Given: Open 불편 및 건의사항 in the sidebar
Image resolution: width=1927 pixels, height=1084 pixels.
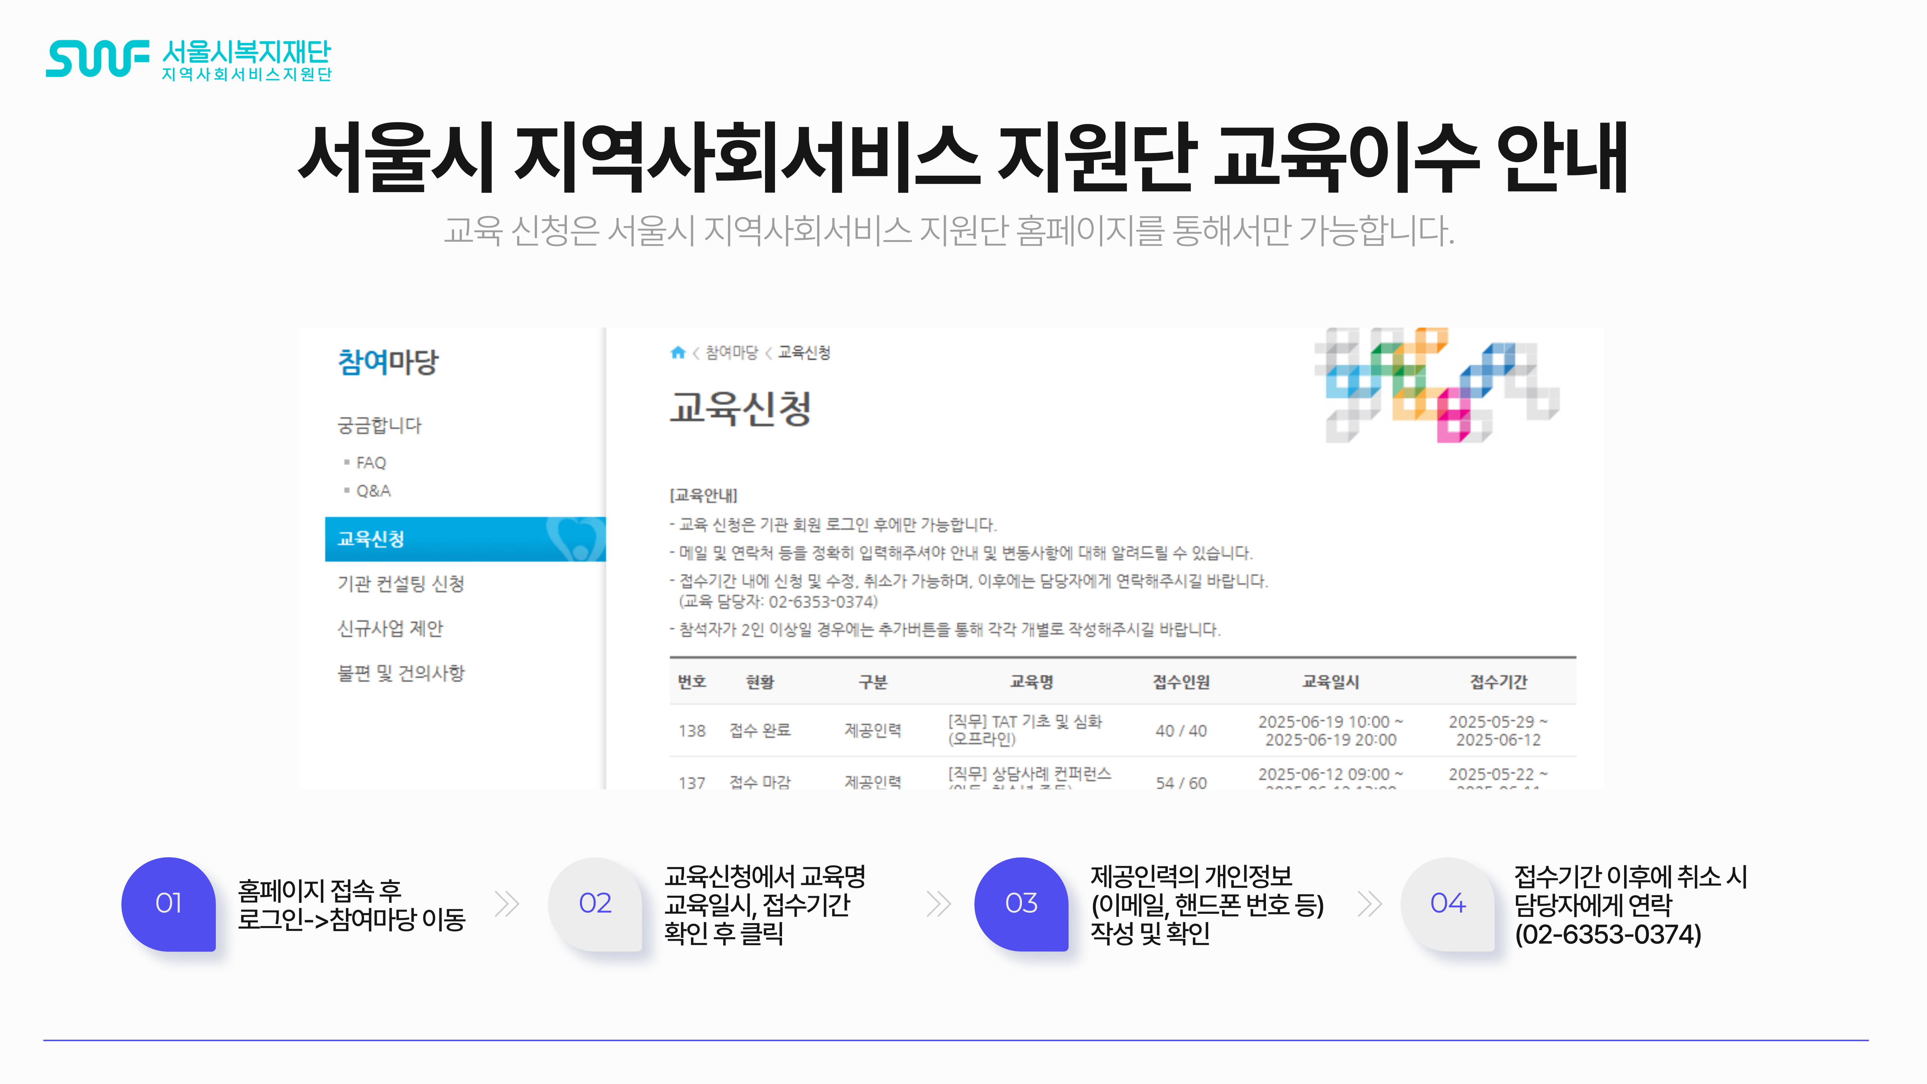Looking at the screenshot, I should click(x=401, y=673).
